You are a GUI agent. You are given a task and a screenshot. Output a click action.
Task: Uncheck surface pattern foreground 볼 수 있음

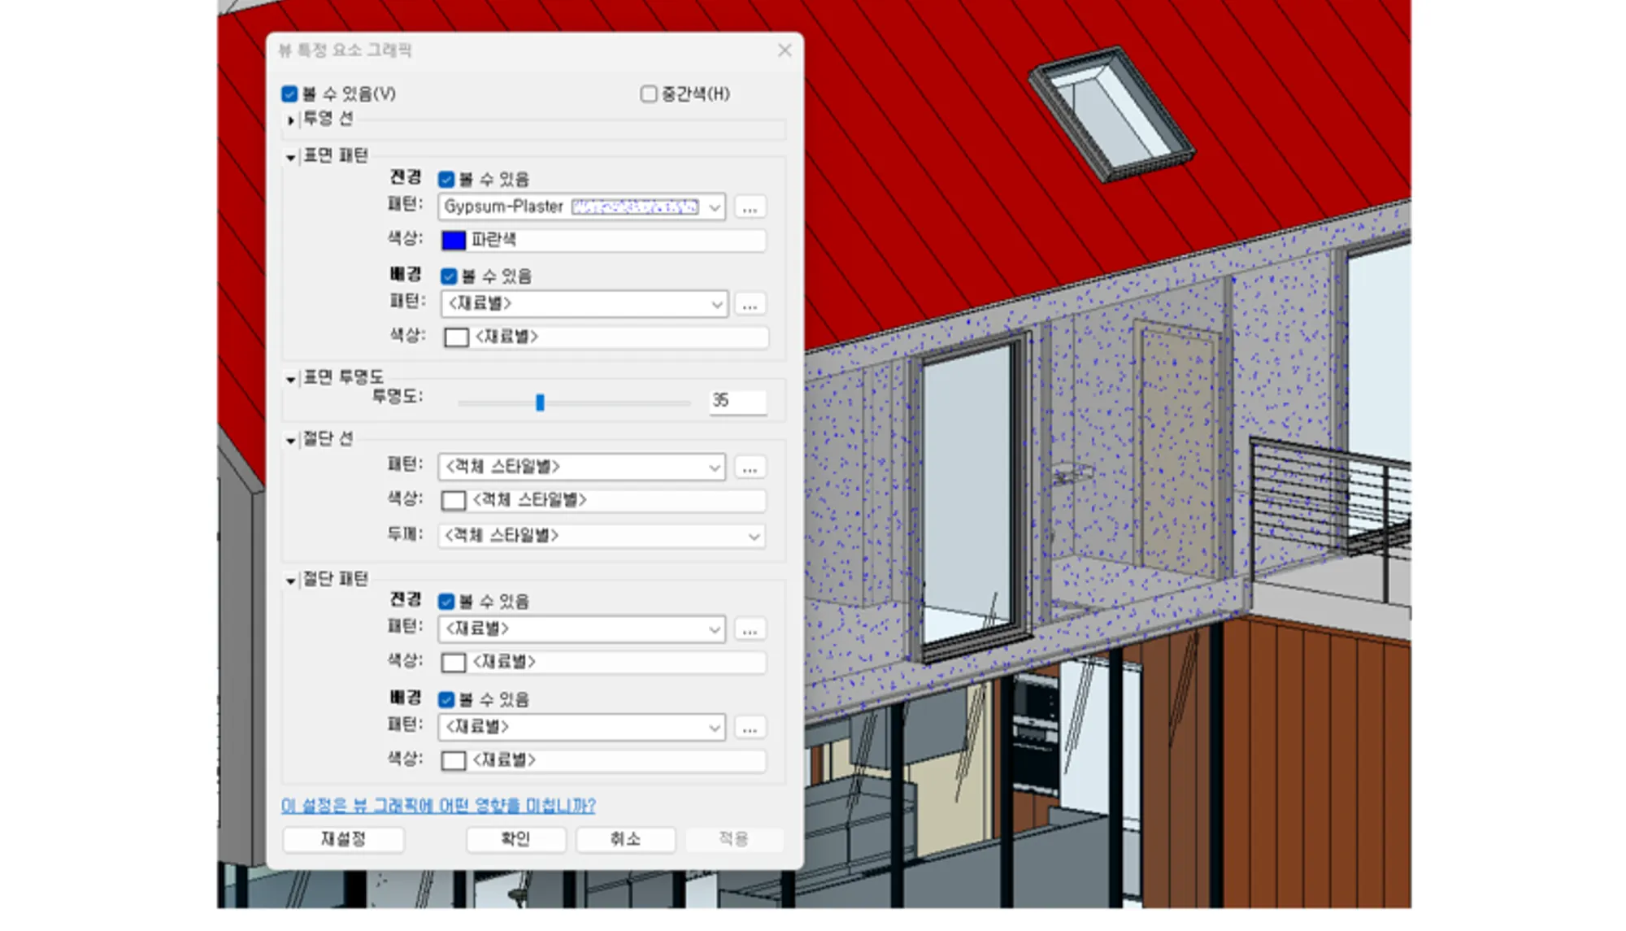446,180
